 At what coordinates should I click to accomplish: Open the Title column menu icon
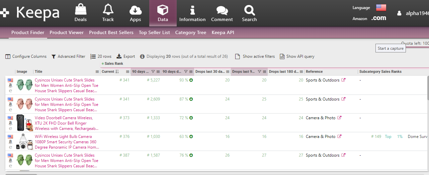97,71
